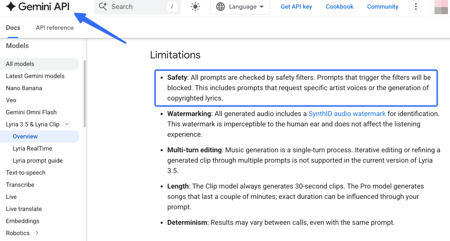Screen dimensions: 450x241
Task: Open Embeddings sidebar item
Action: point(22,221)
